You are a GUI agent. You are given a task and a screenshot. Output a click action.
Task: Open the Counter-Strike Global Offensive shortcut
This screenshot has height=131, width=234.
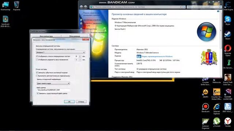[216, 94]
